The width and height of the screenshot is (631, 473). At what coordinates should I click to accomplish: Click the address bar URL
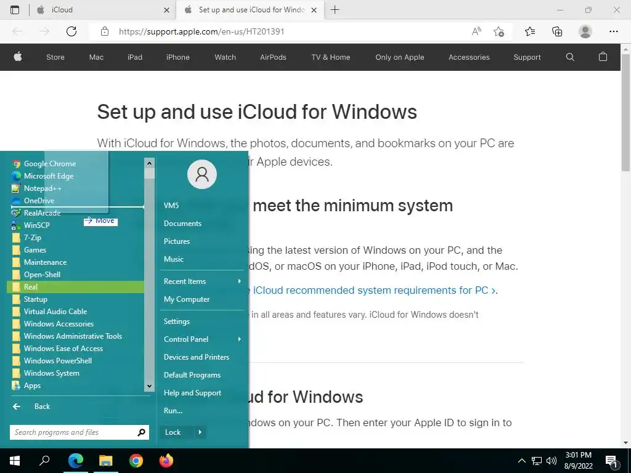pos(202,31)
